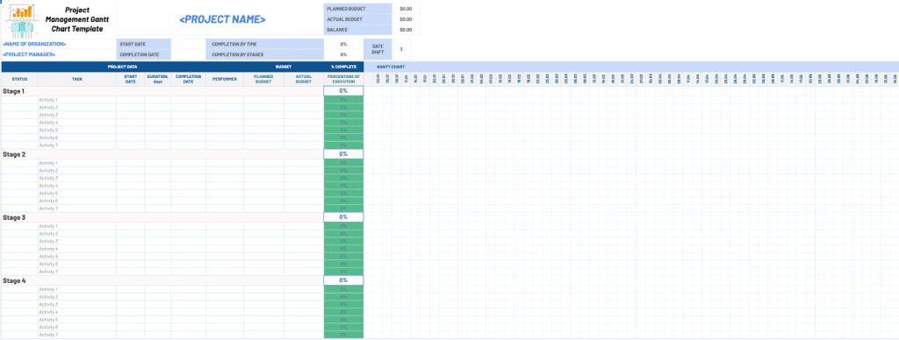899x340 pixels.
Task: Select the BALANCE amount cell
Action: pyautogui.click(x=406, y=30)
